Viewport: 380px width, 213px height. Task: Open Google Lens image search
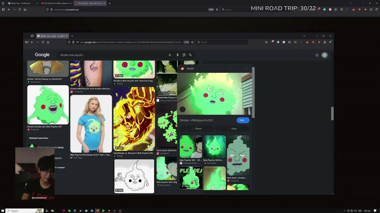click(184, 55)
